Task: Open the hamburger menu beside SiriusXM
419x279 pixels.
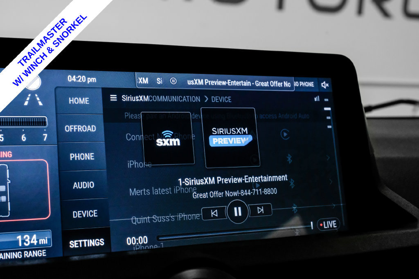Action: tap(113, 98)
